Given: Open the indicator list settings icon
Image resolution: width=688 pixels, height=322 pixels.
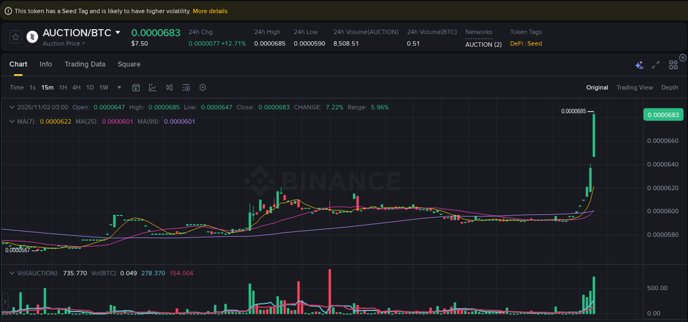Looking at the screenshot, I should coord(185,87).
